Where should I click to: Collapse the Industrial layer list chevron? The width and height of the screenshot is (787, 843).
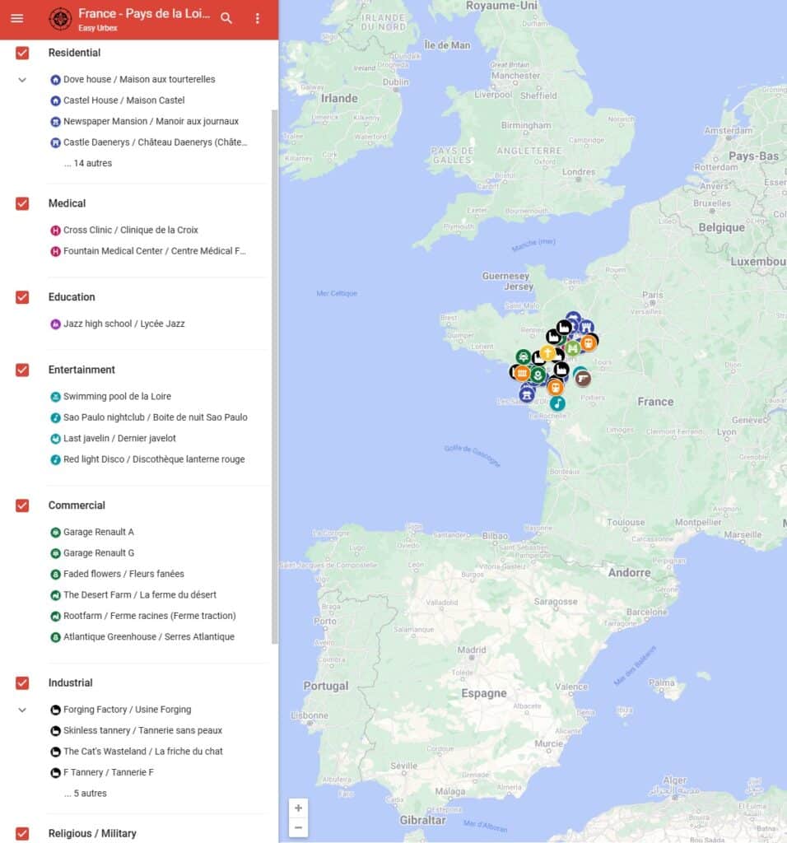pyautogui.click(x=22, y=710)
